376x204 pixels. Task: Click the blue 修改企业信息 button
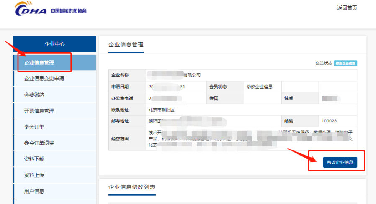(340, 162)
